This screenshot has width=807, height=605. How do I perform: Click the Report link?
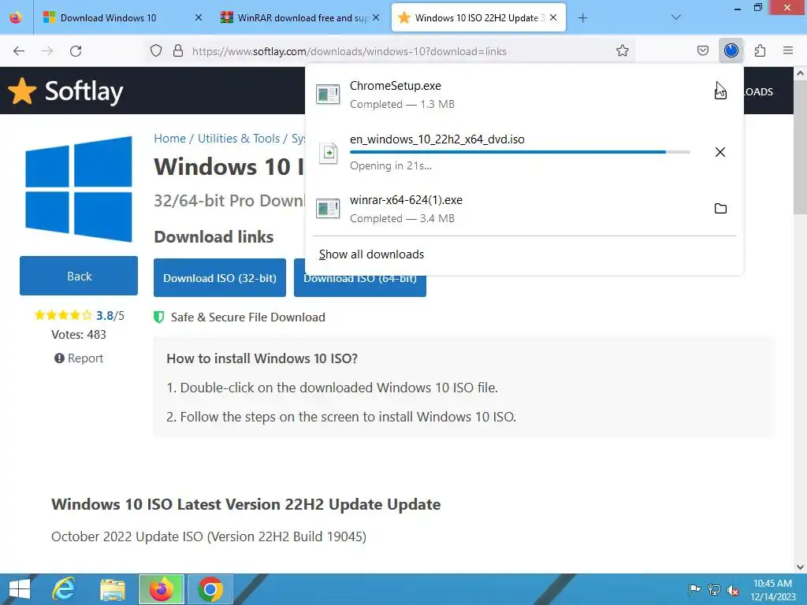79,358
